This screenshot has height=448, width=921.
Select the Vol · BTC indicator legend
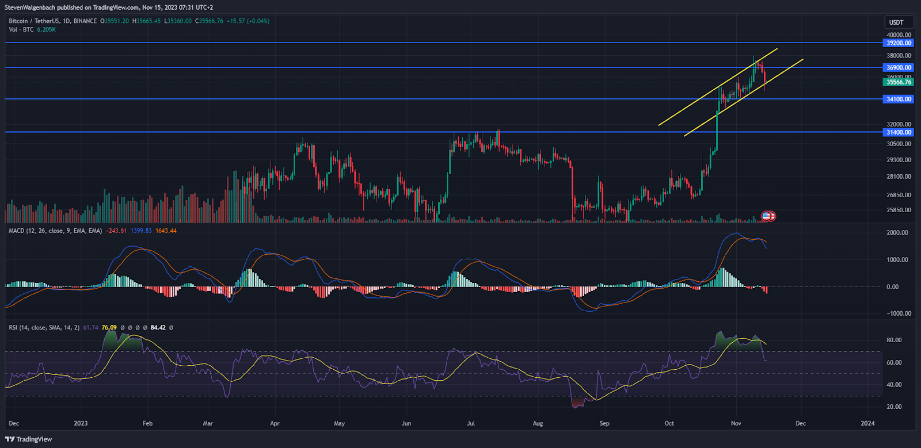(21, 29)
